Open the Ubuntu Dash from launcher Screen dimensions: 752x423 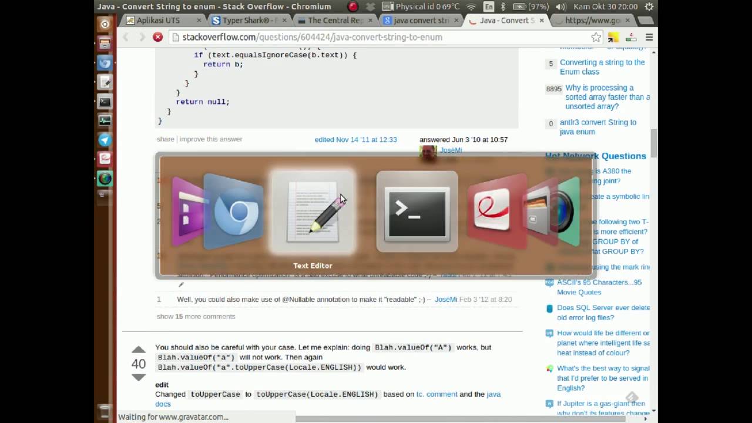105,25
